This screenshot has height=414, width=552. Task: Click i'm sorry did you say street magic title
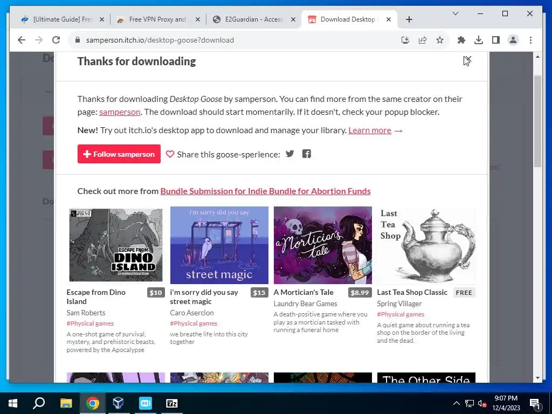coord(204,297)
